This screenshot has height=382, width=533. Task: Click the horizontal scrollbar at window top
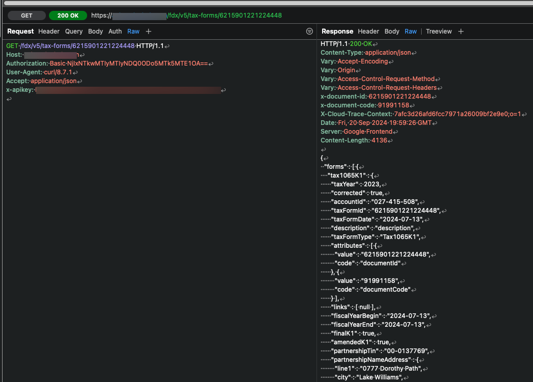pyautogui.click(x=266, y=3)
